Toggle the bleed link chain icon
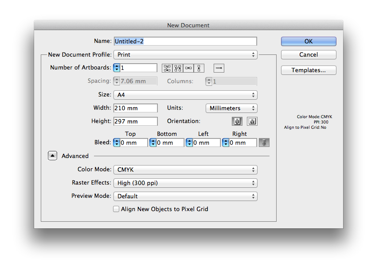Viewport: 375px width, 266px height. [x=264, y=143]
